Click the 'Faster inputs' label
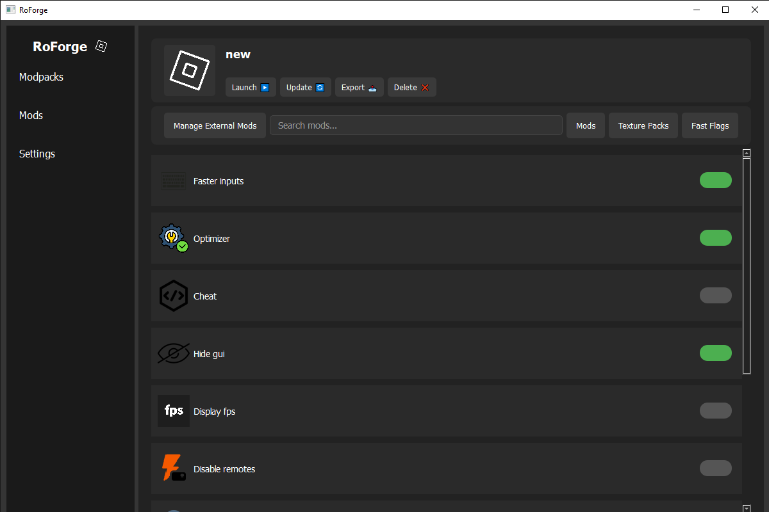 coord(219,181)
